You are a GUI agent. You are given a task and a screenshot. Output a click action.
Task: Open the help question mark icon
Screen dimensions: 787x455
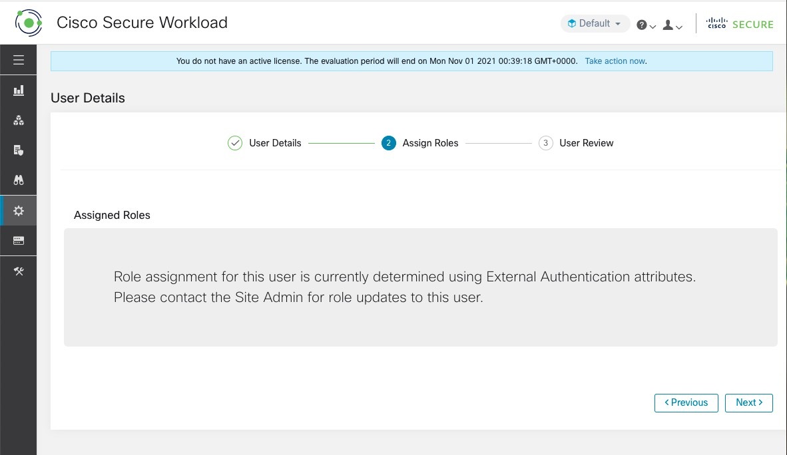pyautogui.click(x=641, y=25)
